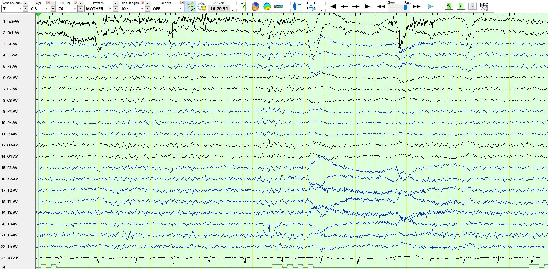Image resolution: width=548 pixels, height=269 pixels.
Task: Step Disp. length down
Action: [147, 9]
